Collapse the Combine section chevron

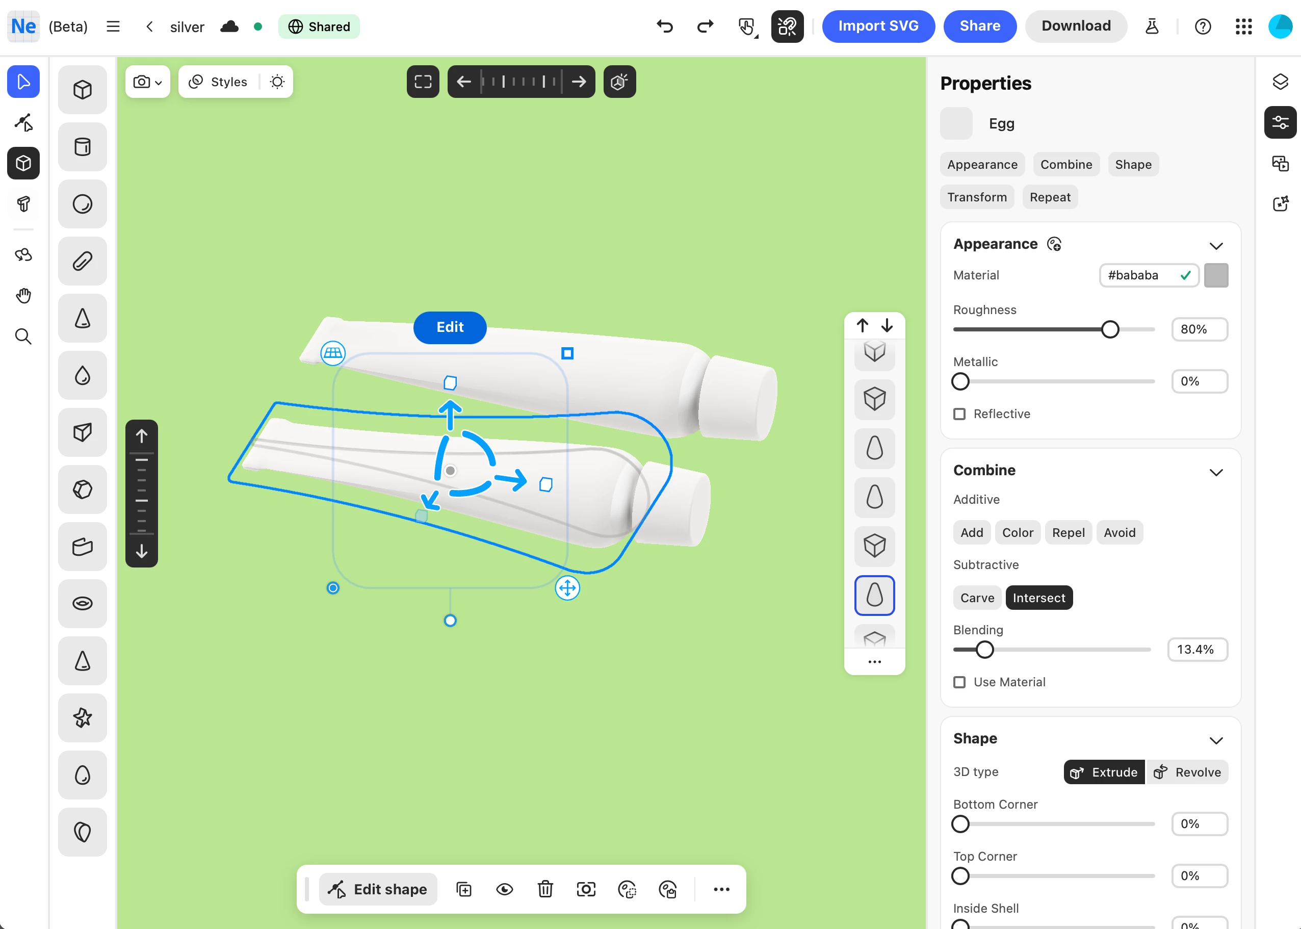pyautogui.click(x=1216, y=472)
